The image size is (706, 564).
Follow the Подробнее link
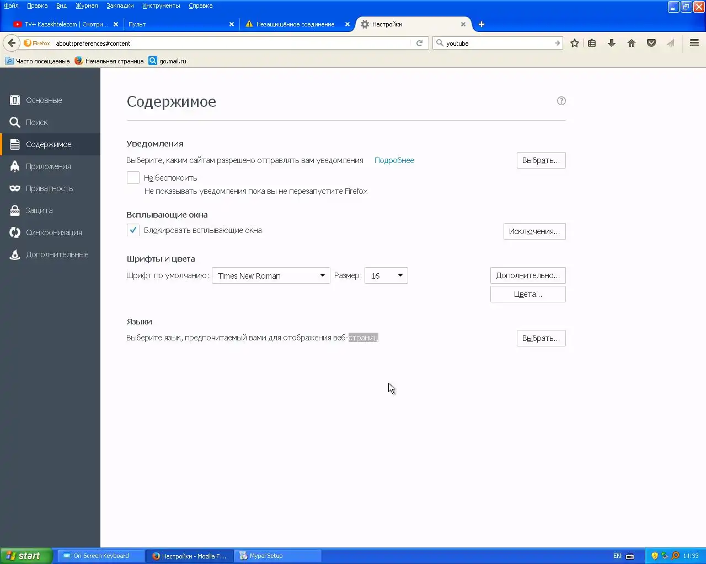(394, 160)
